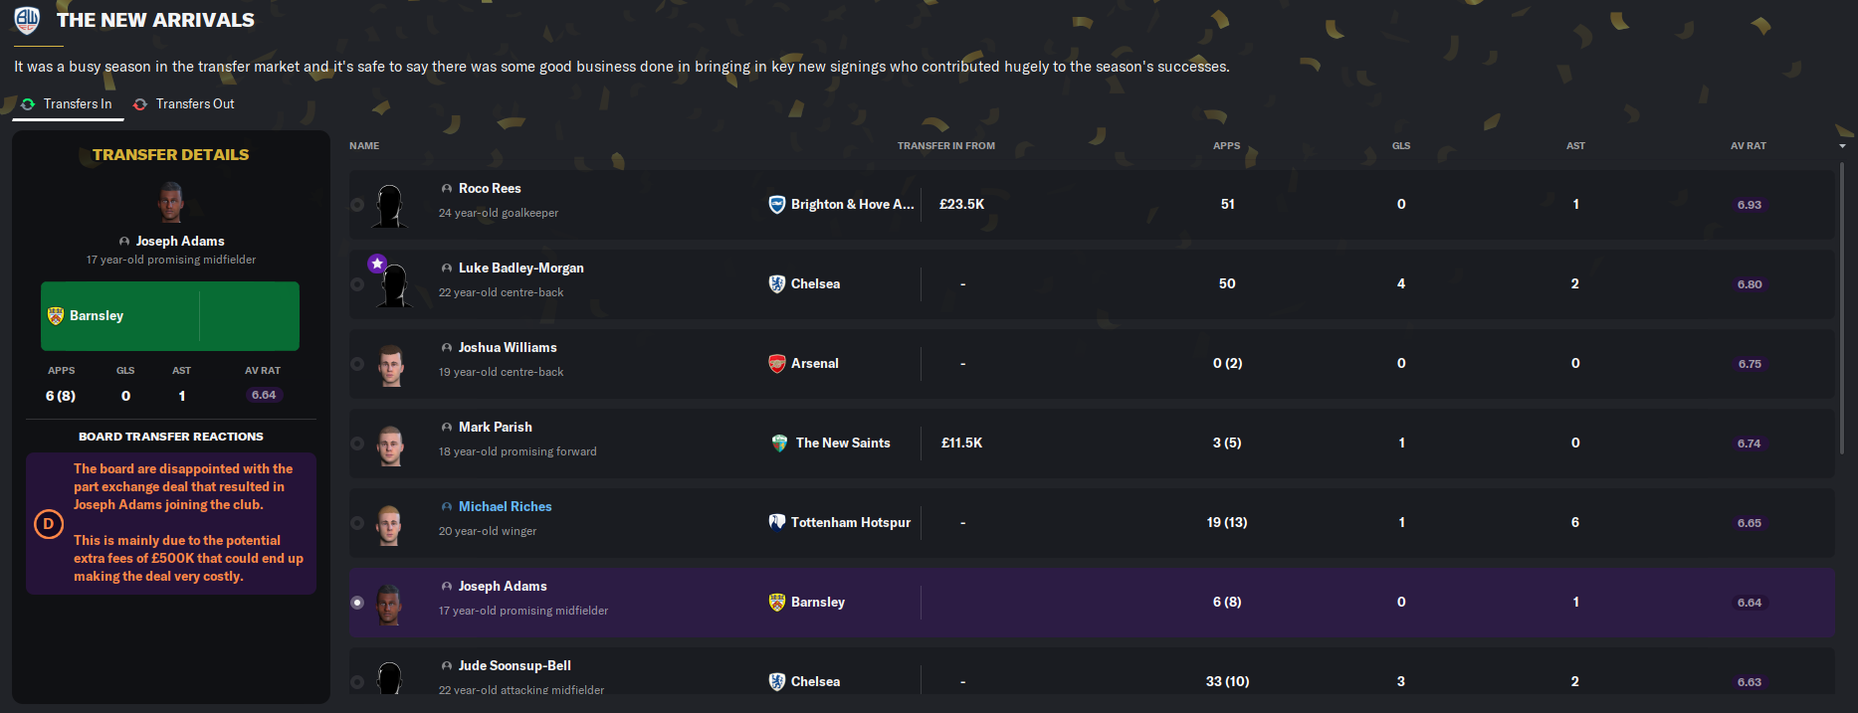Click Joseph Adams portrait in Transfer Details

(171, 202)
